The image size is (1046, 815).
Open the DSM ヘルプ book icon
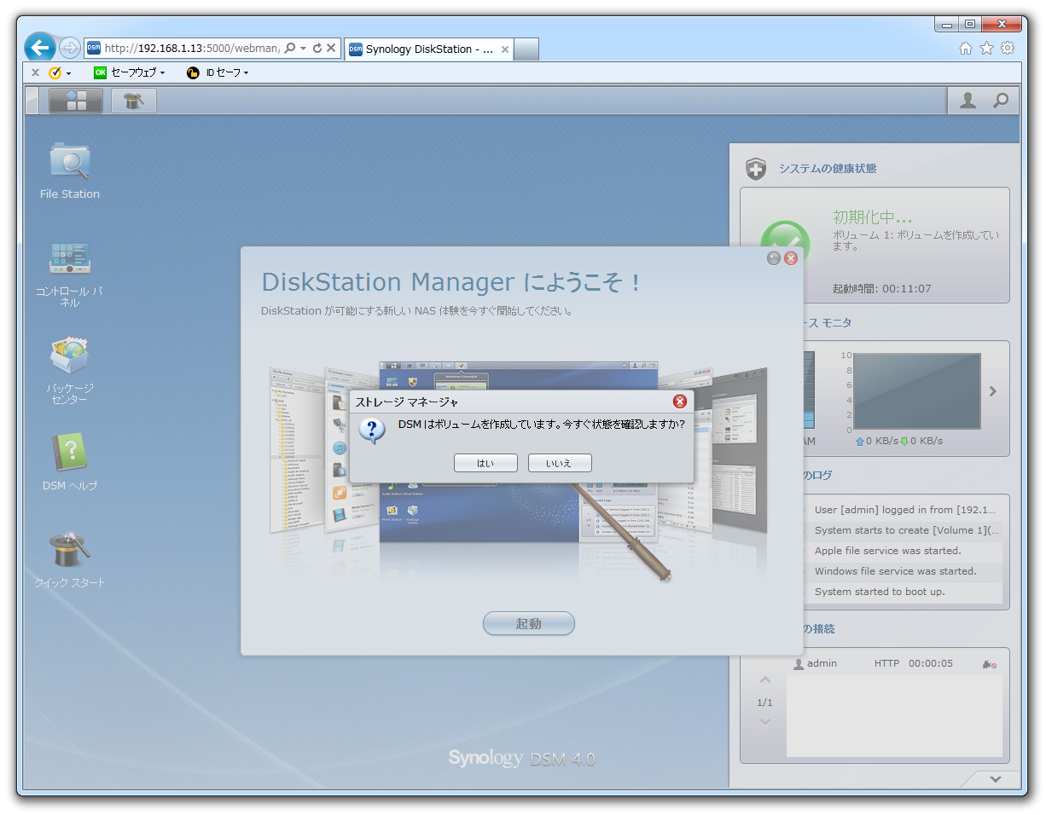(70, 454)
